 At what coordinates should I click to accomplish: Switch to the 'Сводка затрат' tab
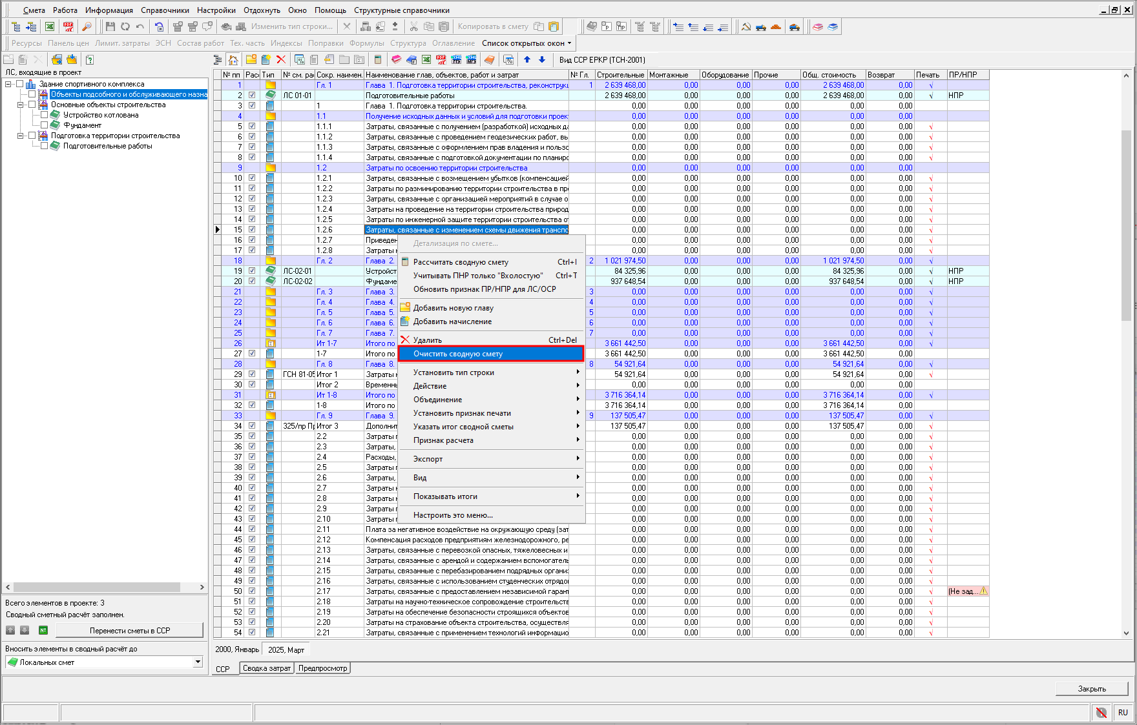point(267,668)
